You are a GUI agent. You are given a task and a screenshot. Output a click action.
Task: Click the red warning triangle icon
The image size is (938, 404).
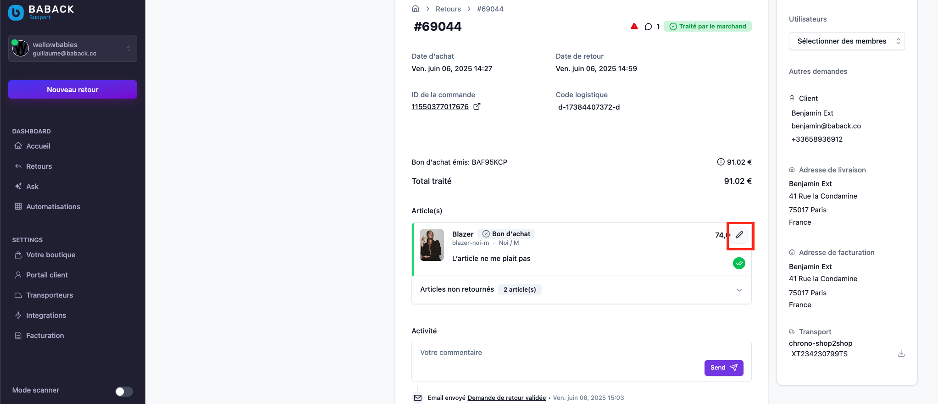point(634,27)
